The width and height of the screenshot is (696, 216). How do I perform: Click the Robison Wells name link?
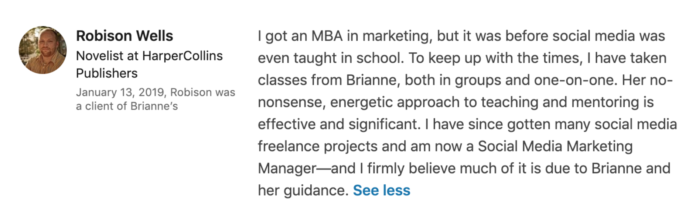tap(124, 36)
